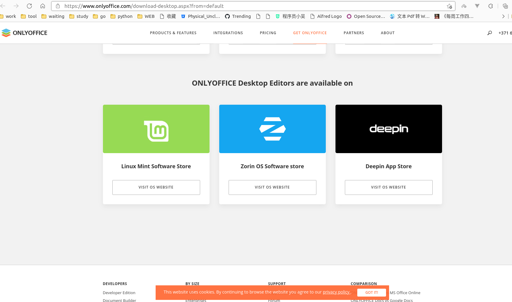Open Products & Features menu

coord(173,33)
